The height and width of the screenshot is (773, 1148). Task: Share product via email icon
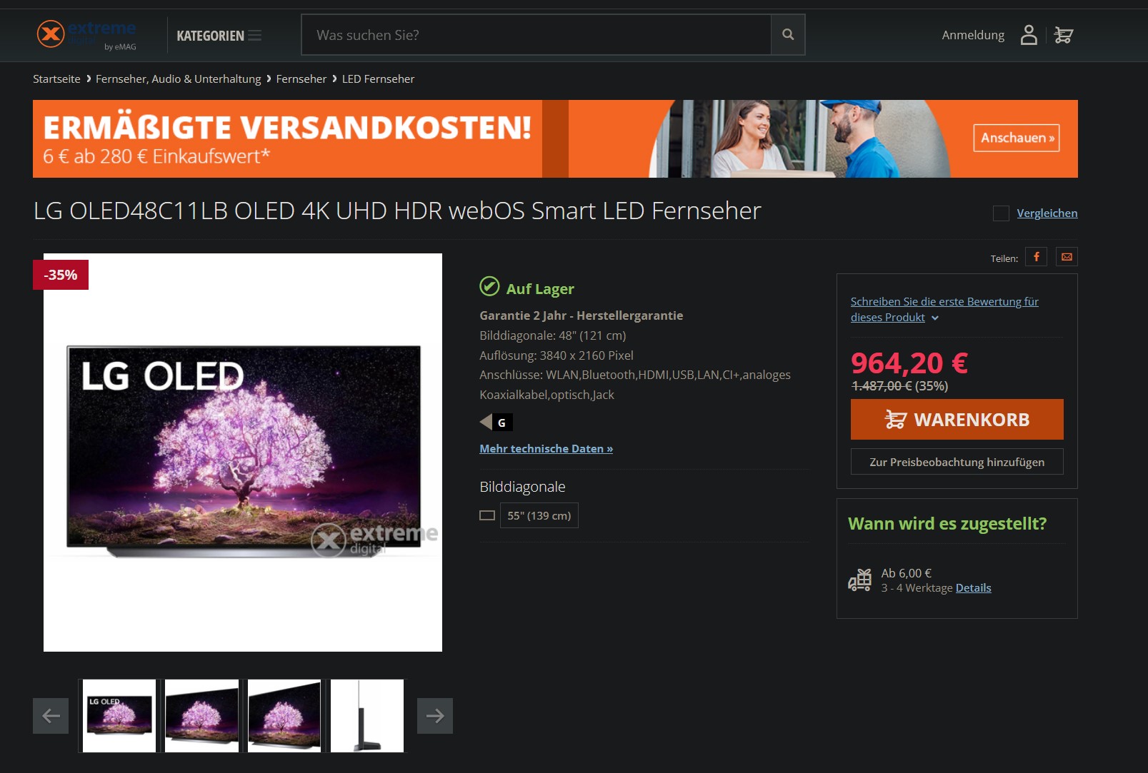[x=1067, y=257]
